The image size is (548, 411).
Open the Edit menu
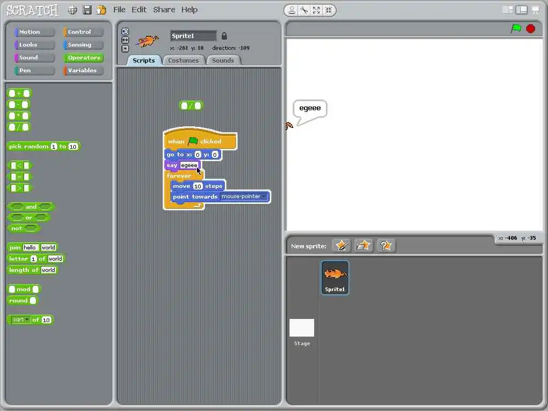[x=139, y=10]
